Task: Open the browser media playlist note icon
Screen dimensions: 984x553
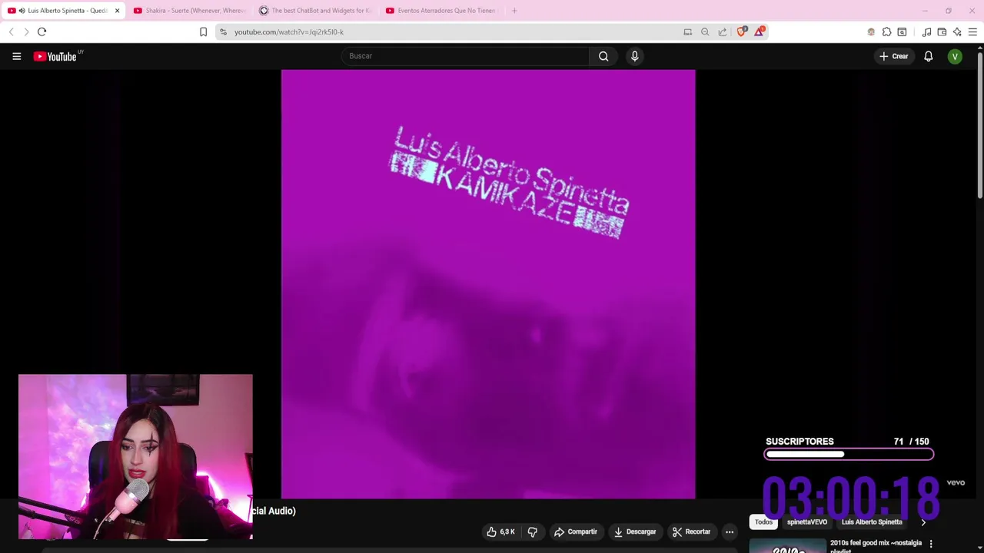Action: (x=926, y=31)
